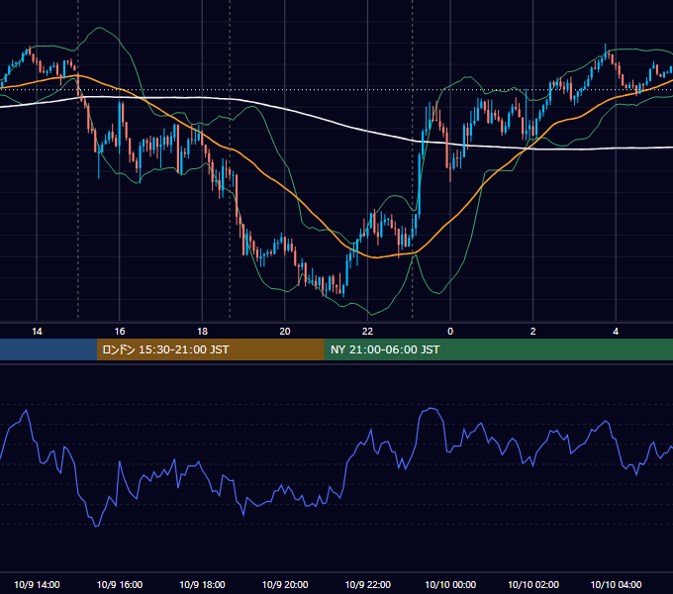Click the NY 21:00-06:00 JST session bar
The width and height of the screenshot is (673, 594).
pyautogui.click(x=498, y=349)
